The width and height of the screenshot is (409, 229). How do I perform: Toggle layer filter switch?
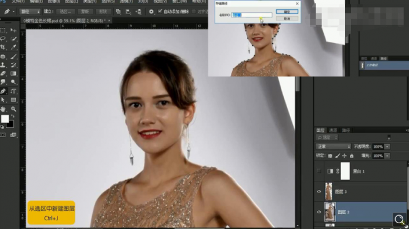pyautogui.click(x=389, y=137)
